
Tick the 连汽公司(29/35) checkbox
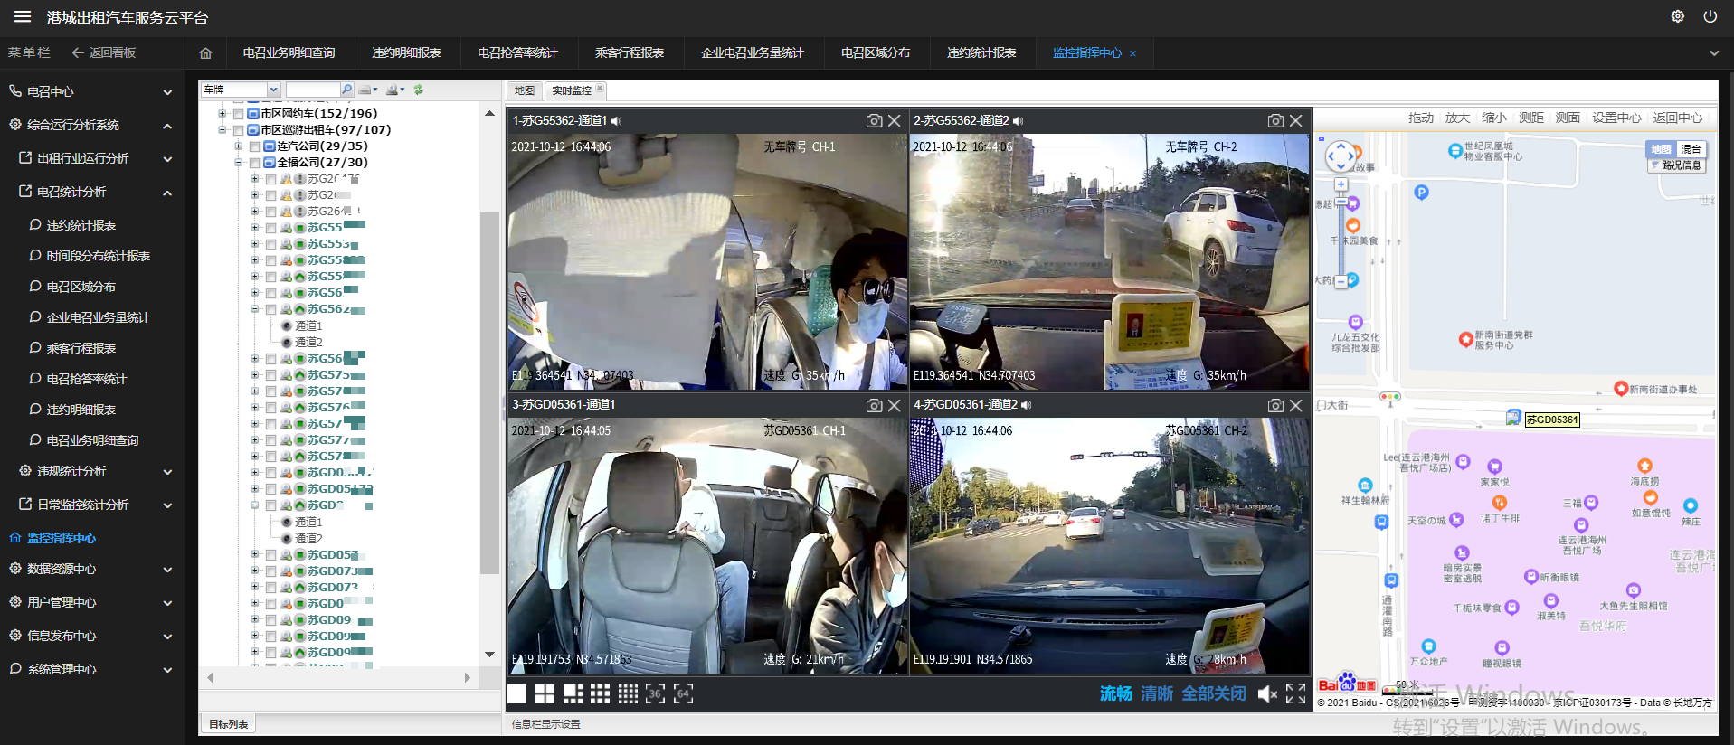[255, 146]
